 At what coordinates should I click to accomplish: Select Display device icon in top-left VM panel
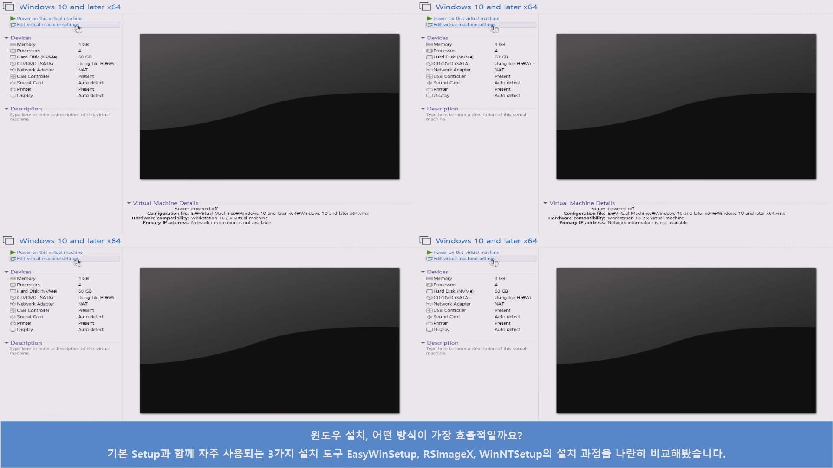13,95
